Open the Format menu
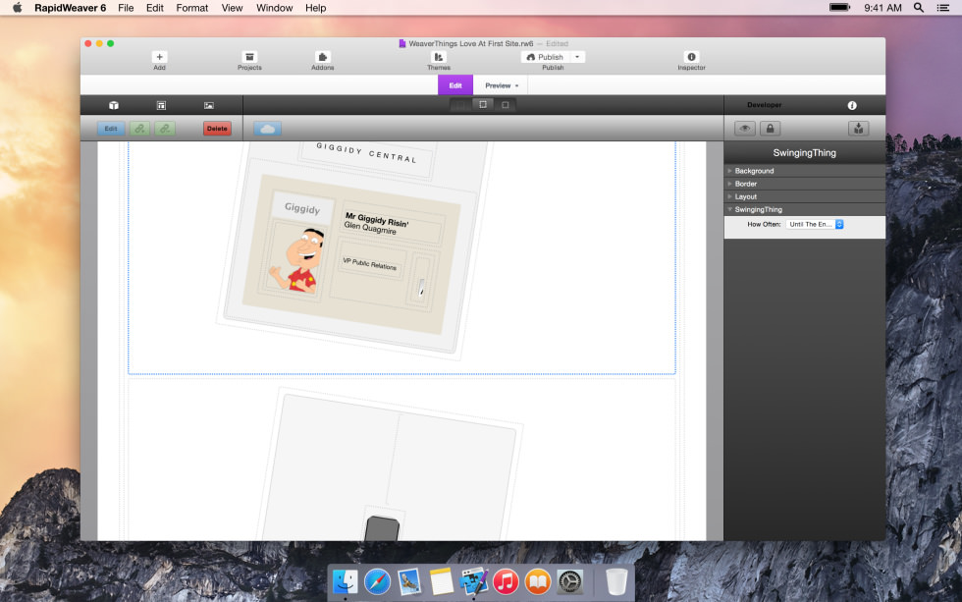Screen dimensions: 962x602 click(x=192, y=8)
